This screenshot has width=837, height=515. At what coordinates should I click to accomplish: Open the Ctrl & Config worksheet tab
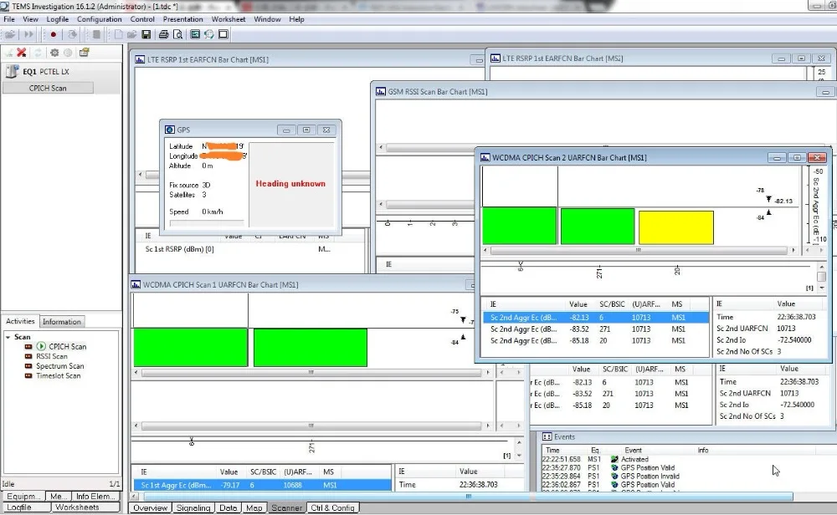(x=332, y=507)
